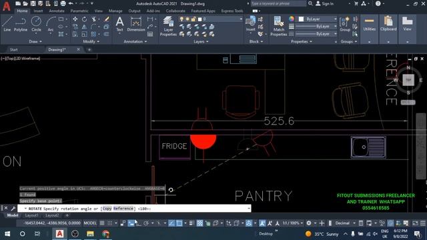Click the Rotate tool icon
Image resolution: width=427 pixels, height=240 pixels.
pyautogui.click(x=85, y=19)
